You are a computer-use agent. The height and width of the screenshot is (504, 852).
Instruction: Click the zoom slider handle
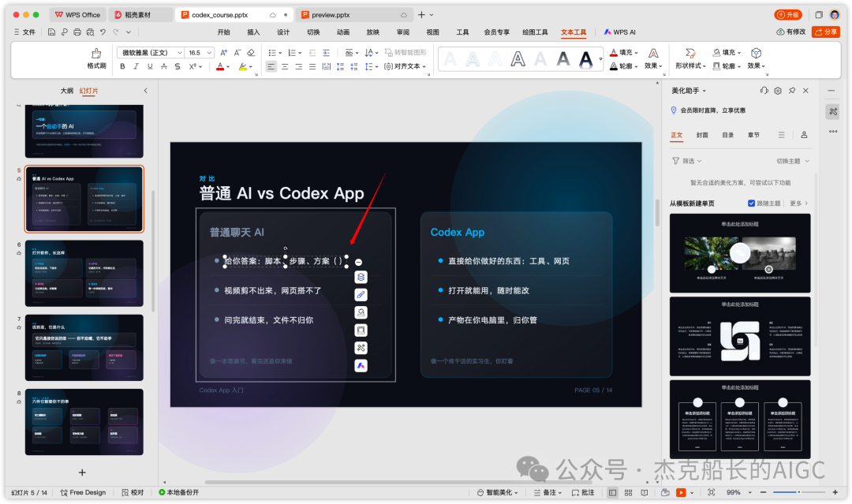point(798,492)
